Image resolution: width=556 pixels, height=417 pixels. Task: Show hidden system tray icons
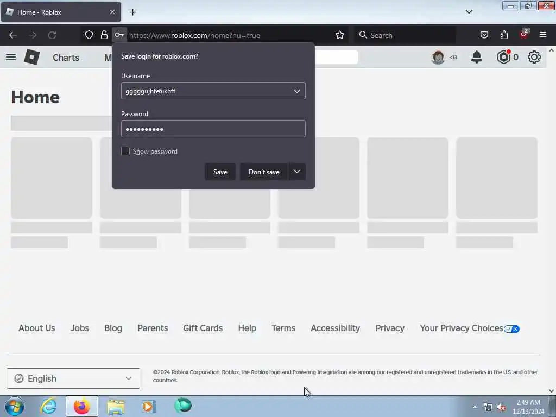pyautogui.click(x=475, y=407)
